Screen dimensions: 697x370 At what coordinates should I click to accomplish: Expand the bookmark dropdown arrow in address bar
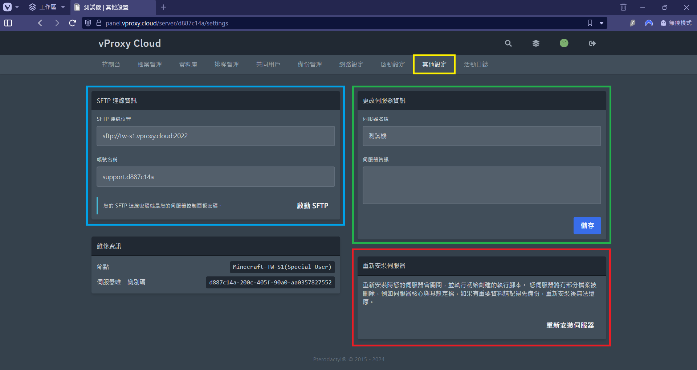coord(602,23)
